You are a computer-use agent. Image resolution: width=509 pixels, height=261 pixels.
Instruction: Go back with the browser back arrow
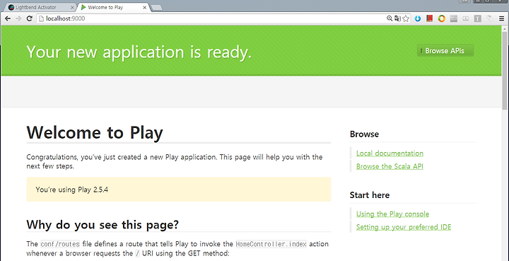point(8,19)
